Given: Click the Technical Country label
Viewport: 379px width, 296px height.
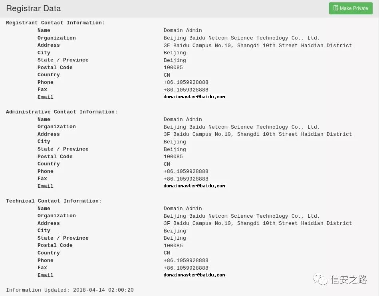Looking at the screenshot, I should (x=48, y=253).
